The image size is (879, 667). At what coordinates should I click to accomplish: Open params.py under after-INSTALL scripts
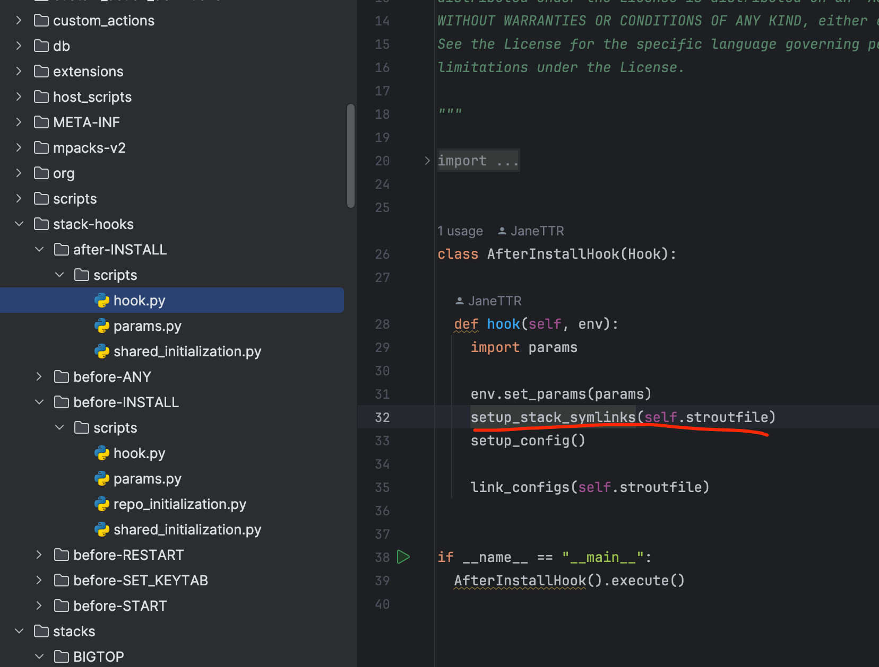[x=147, y=326]
